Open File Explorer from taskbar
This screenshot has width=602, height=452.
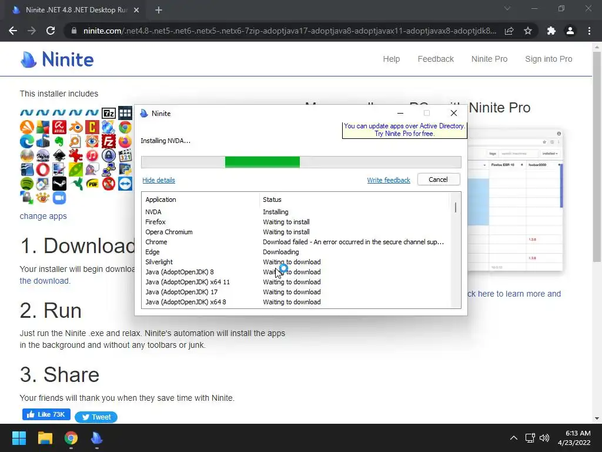(45, 438)
